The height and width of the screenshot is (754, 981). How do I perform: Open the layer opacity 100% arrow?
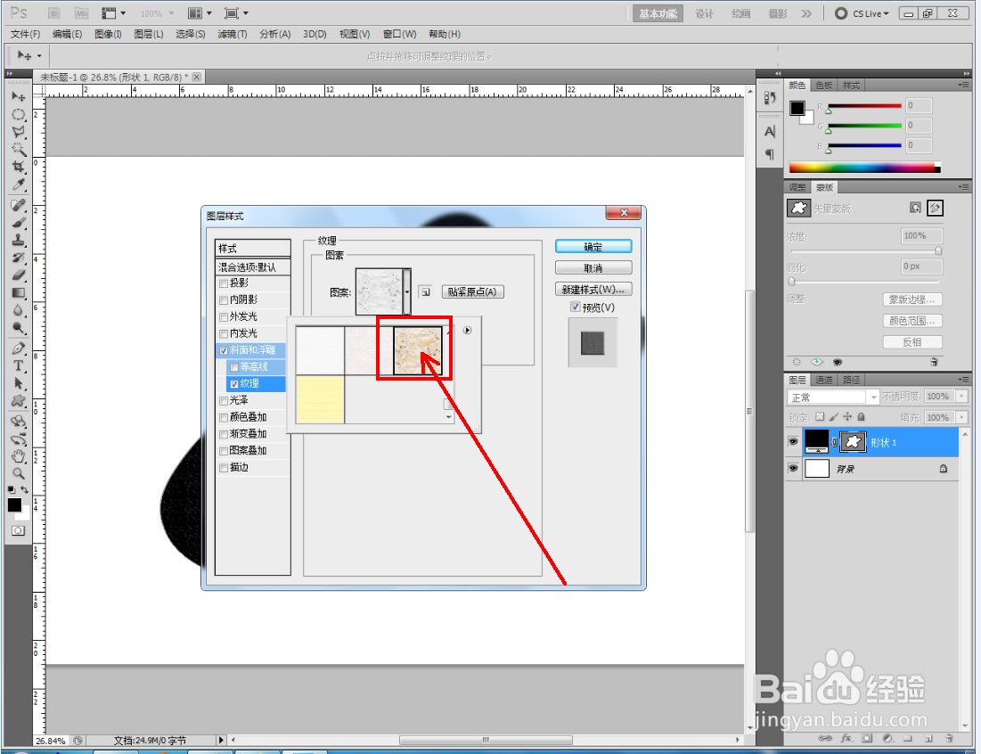coord(961,396)
